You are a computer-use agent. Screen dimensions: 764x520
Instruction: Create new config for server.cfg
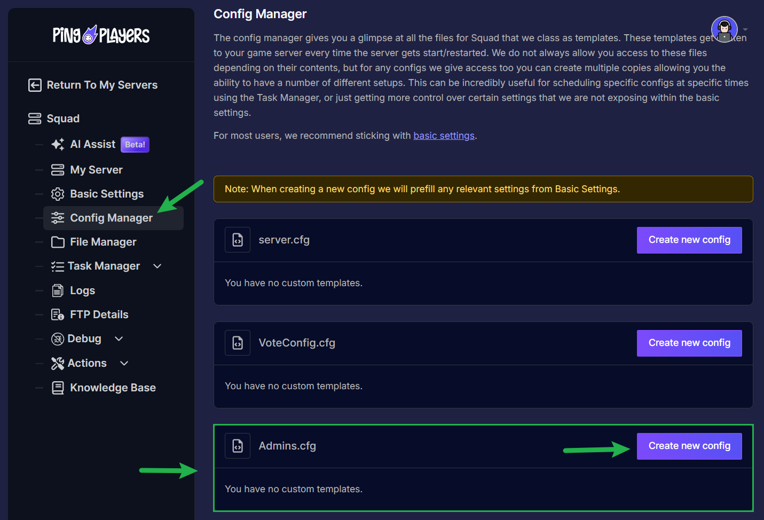pos(689,240)
